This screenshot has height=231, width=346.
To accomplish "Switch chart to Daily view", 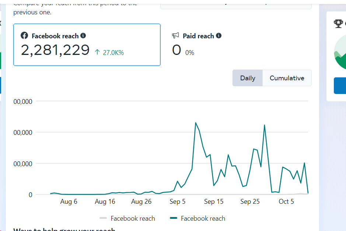I will pyautogui.click(x=248, y=78).
